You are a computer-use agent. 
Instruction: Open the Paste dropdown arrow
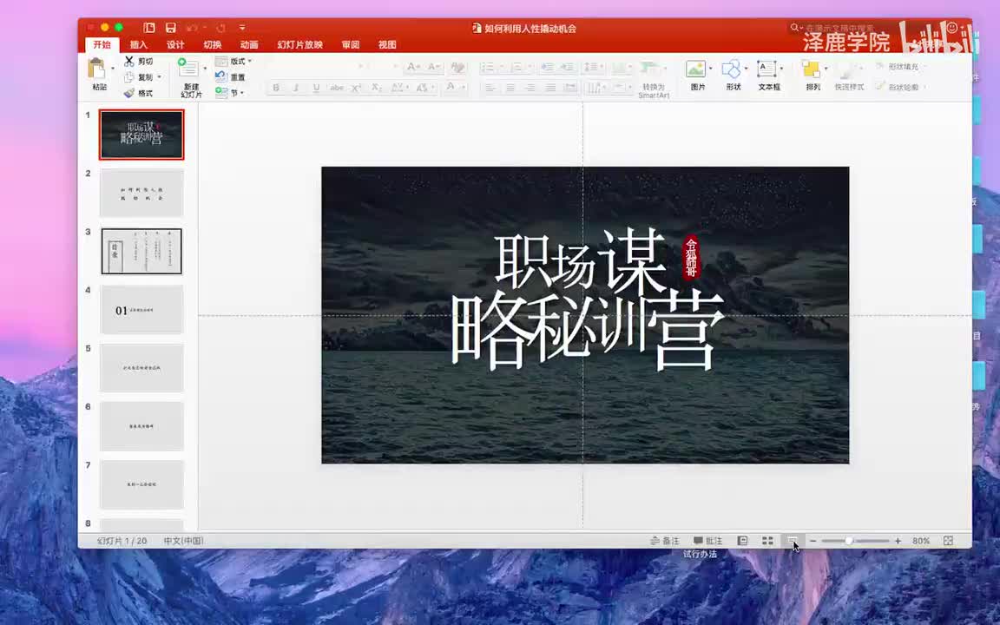[113, 69]
